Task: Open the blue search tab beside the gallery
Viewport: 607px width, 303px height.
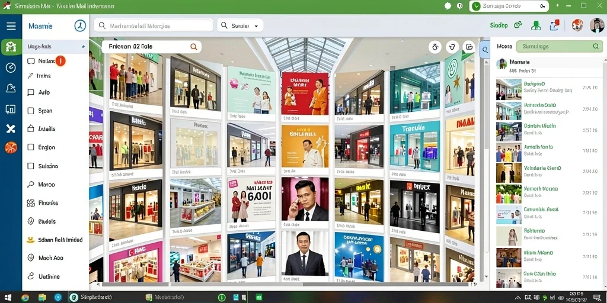Action: pyautogui.click(x=485, y=50)
